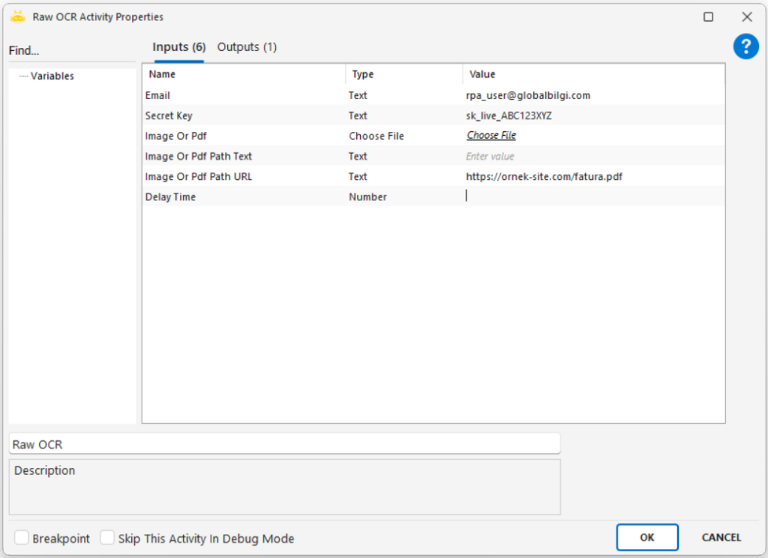Click the CANCEL button
Viewport: 768px width, 558px height.
(x=721, y=537)
